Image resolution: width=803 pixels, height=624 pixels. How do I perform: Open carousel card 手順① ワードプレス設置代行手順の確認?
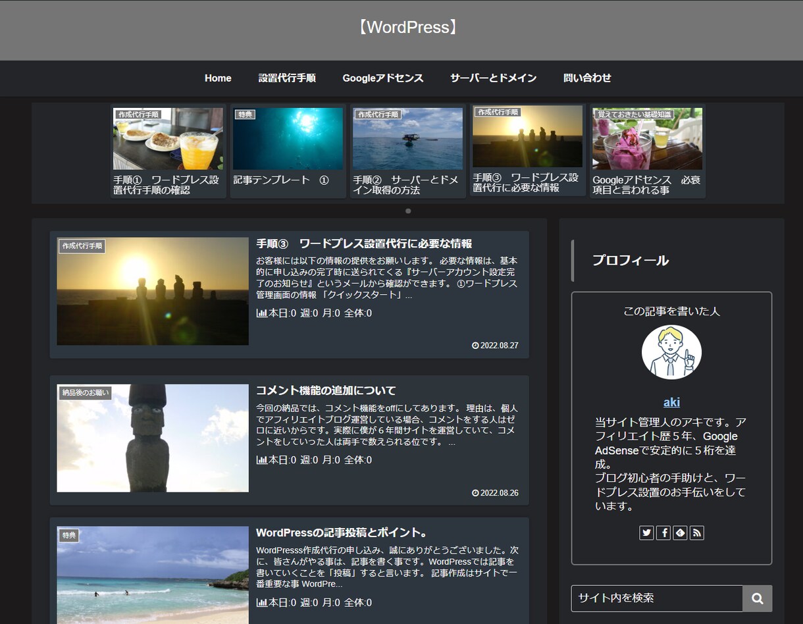click(168, 151)
